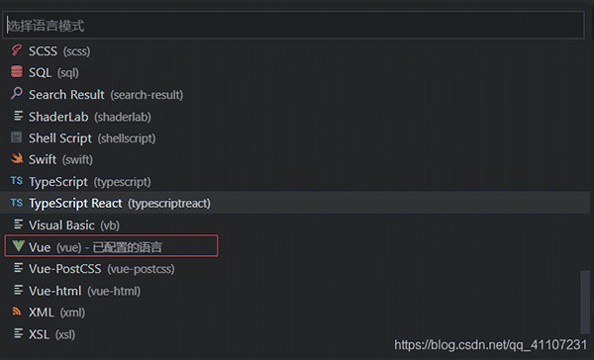594x360 pixels.
Task: Click the Search Result magnifier icon
Action: (16, 94)
